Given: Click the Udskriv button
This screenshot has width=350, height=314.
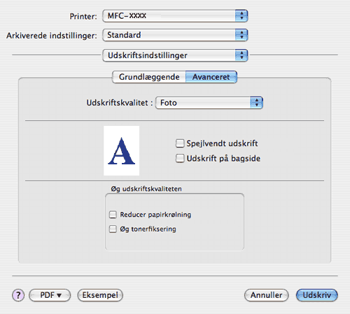Looking at the screenshot, I should pos(317,295).
